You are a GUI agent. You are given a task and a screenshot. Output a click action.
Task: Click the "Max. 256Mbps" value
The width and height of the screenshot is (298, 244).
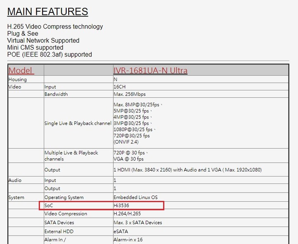(130, 94)
